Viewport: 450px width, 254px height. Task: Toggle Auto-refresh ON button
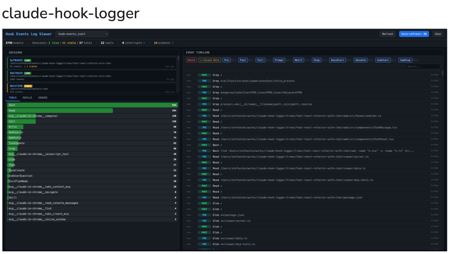pos(414,34)
